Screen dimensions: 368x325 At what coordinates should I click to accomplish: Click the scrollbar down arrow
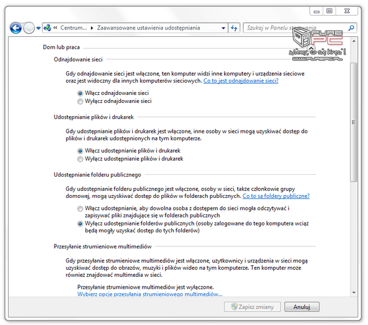coord(354,293)
